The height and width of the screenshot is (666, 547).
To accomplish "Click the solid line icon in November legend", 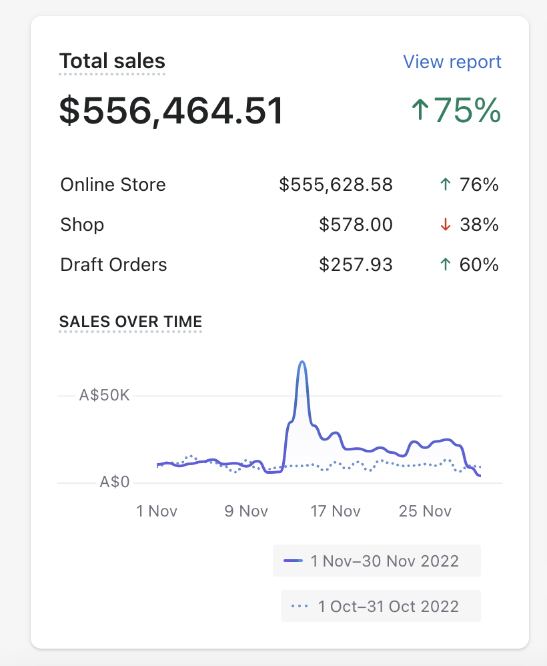I will coord(293,561).
